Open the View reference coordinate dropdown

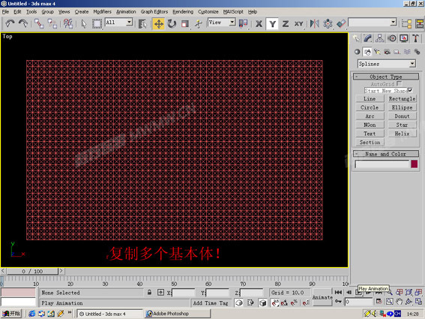tap(221, 23)
